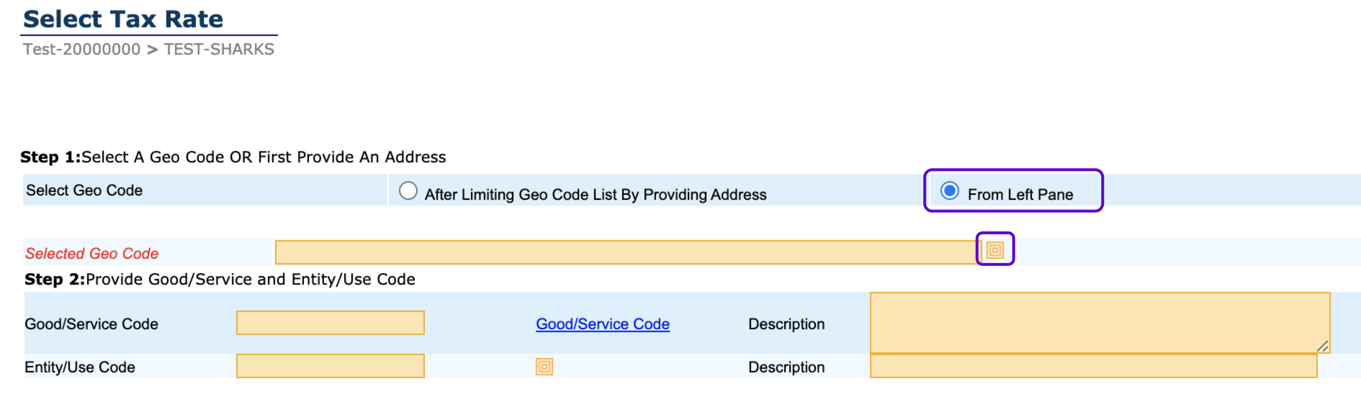Viewport: 1361px width, 398px height.
Task: Click the Entity/Use Description field
Action: pos(1093,366)
